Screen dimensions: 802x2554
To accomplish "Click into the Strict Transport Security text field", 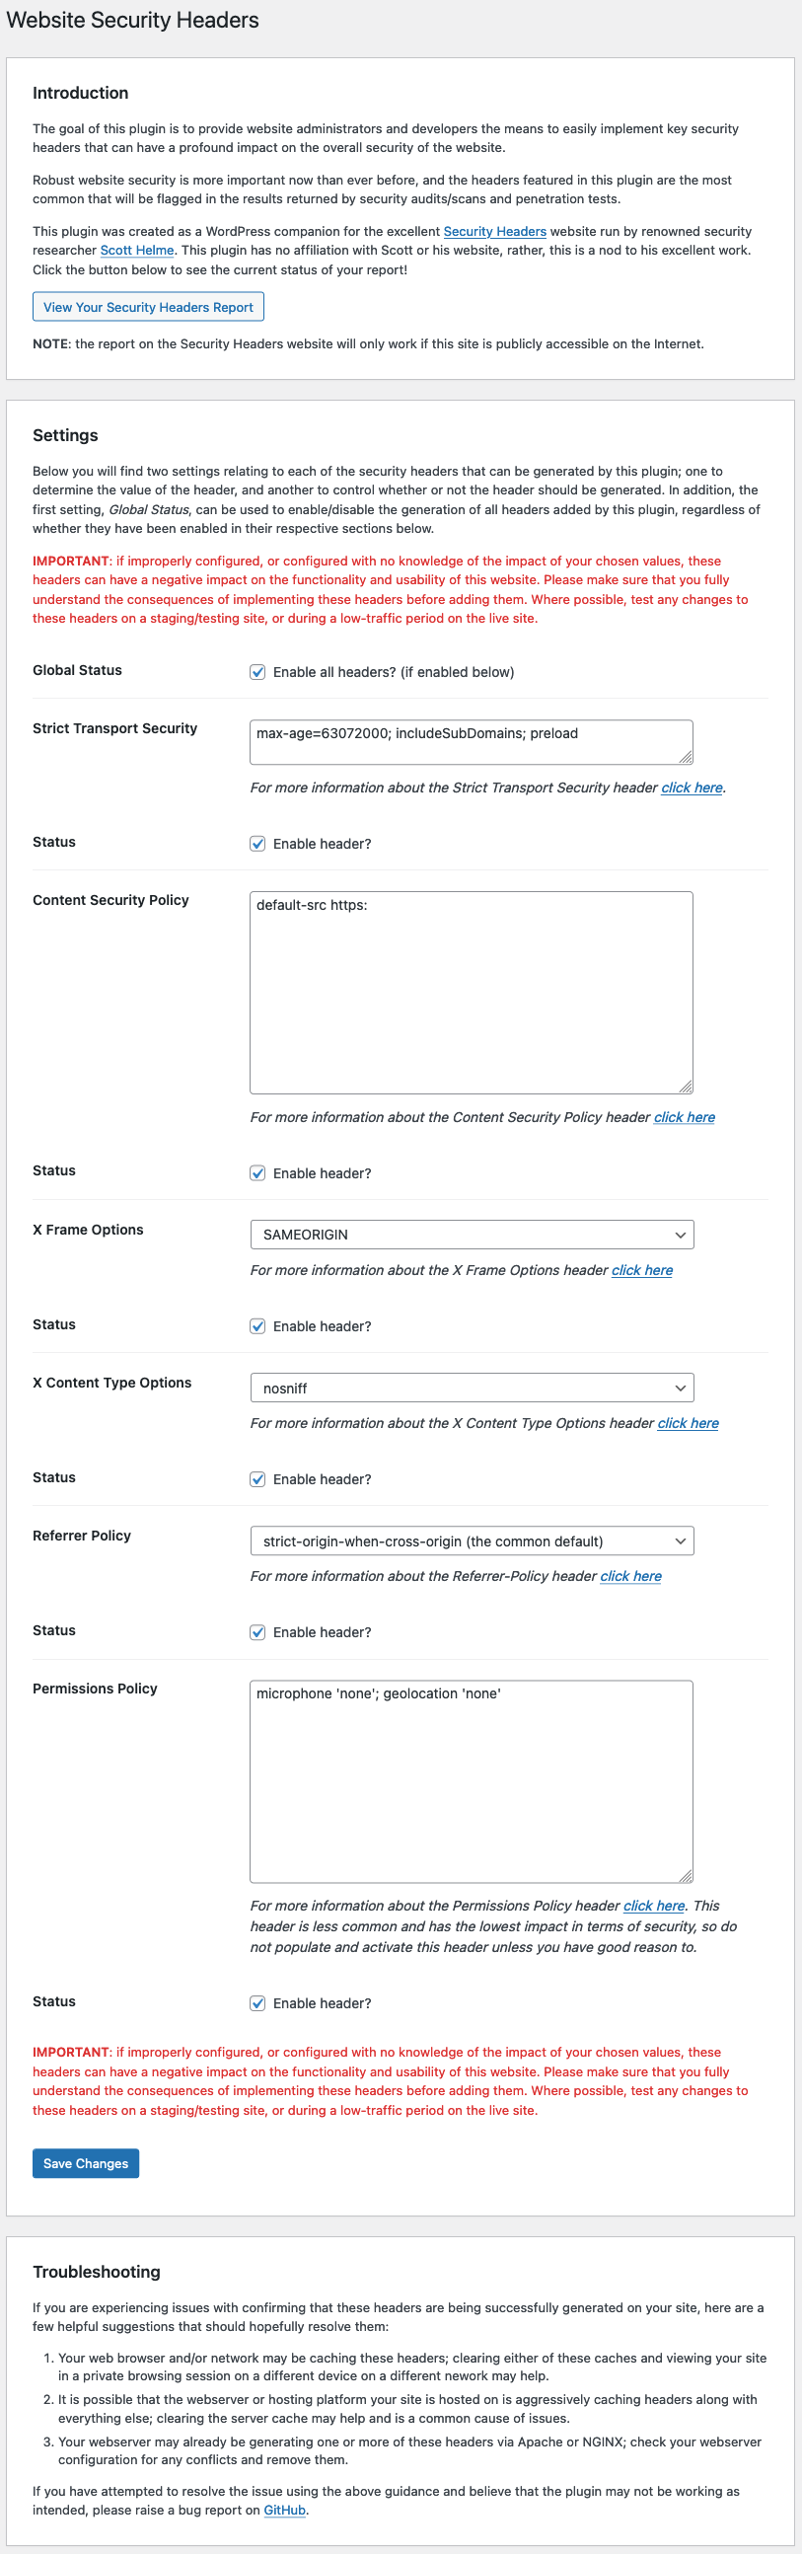I will pyautogui.click(x=471, y=741).
